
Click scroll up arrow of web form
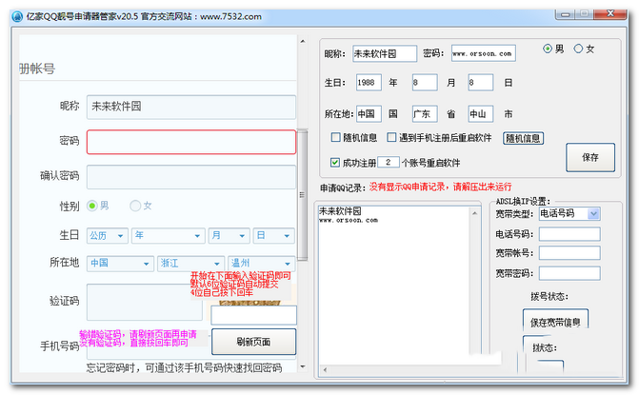[303, 41]
